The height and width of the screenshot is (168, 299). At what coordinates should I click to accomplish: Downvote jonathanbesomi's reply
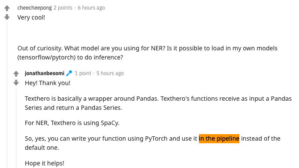(16, 83)
